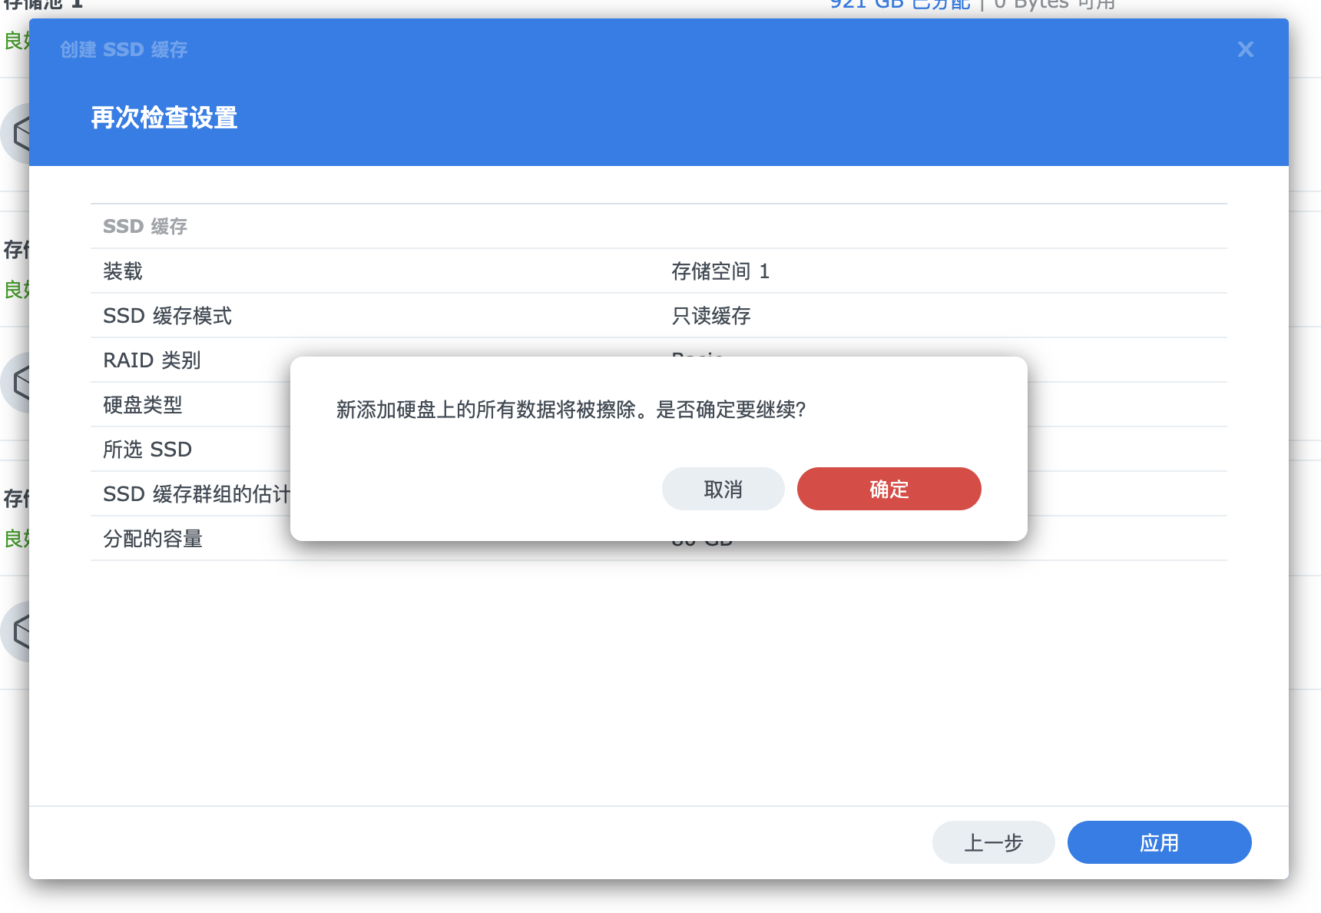Click the topmost storage icon behind the wizard
Image resolution: width=1321 pixels, height=913 pixels.
(17, 134)
